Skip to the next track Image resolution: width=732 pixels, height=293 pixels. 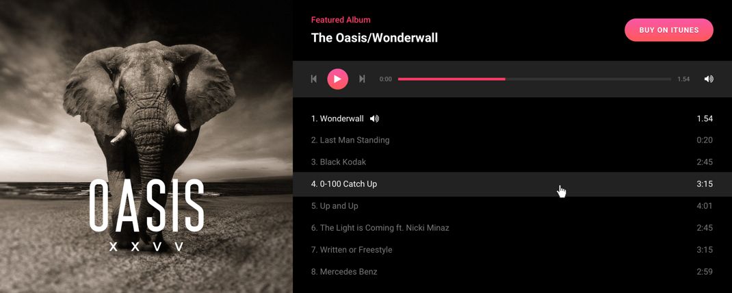click(362, 79)
